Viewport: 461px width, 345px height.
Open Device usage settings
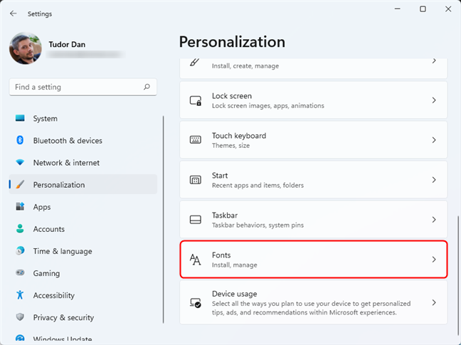coord(314,302)
